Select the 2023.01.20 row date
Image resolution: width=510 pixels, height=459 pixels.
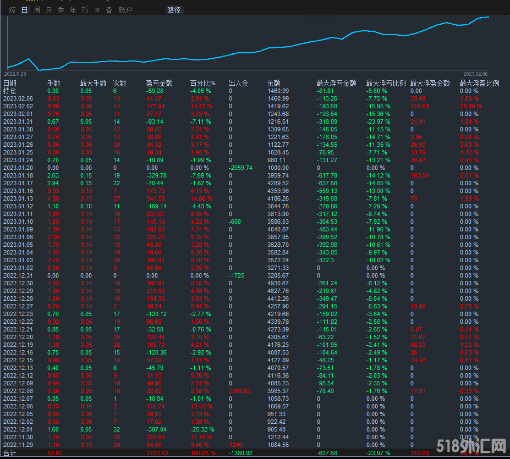[x=18, y=168]
